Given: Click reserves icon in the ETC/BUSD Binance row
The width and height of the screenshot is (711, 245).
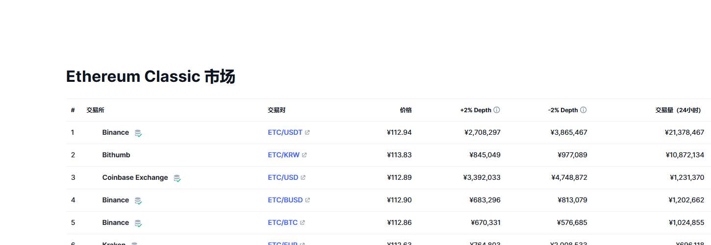Looking at the screenshot, I should (x=138, y=200).
